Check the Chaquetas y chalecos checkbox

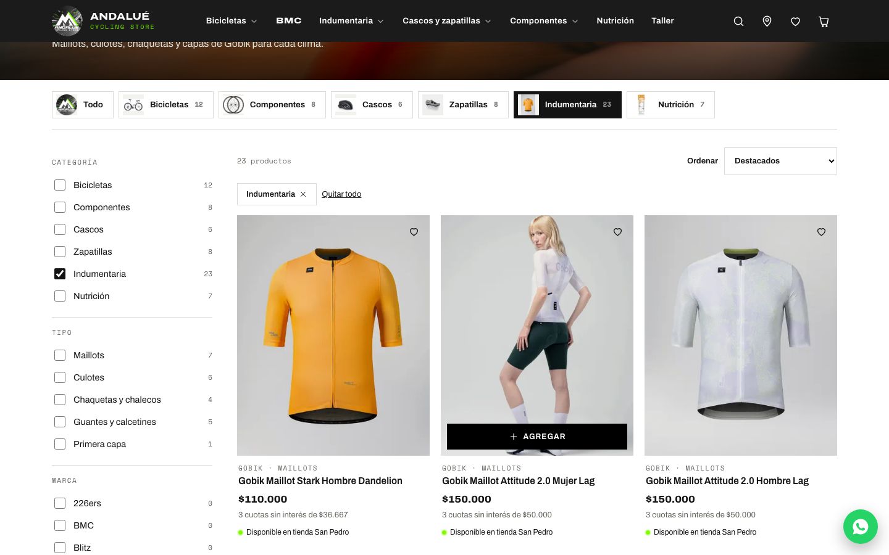pos(60,400)
